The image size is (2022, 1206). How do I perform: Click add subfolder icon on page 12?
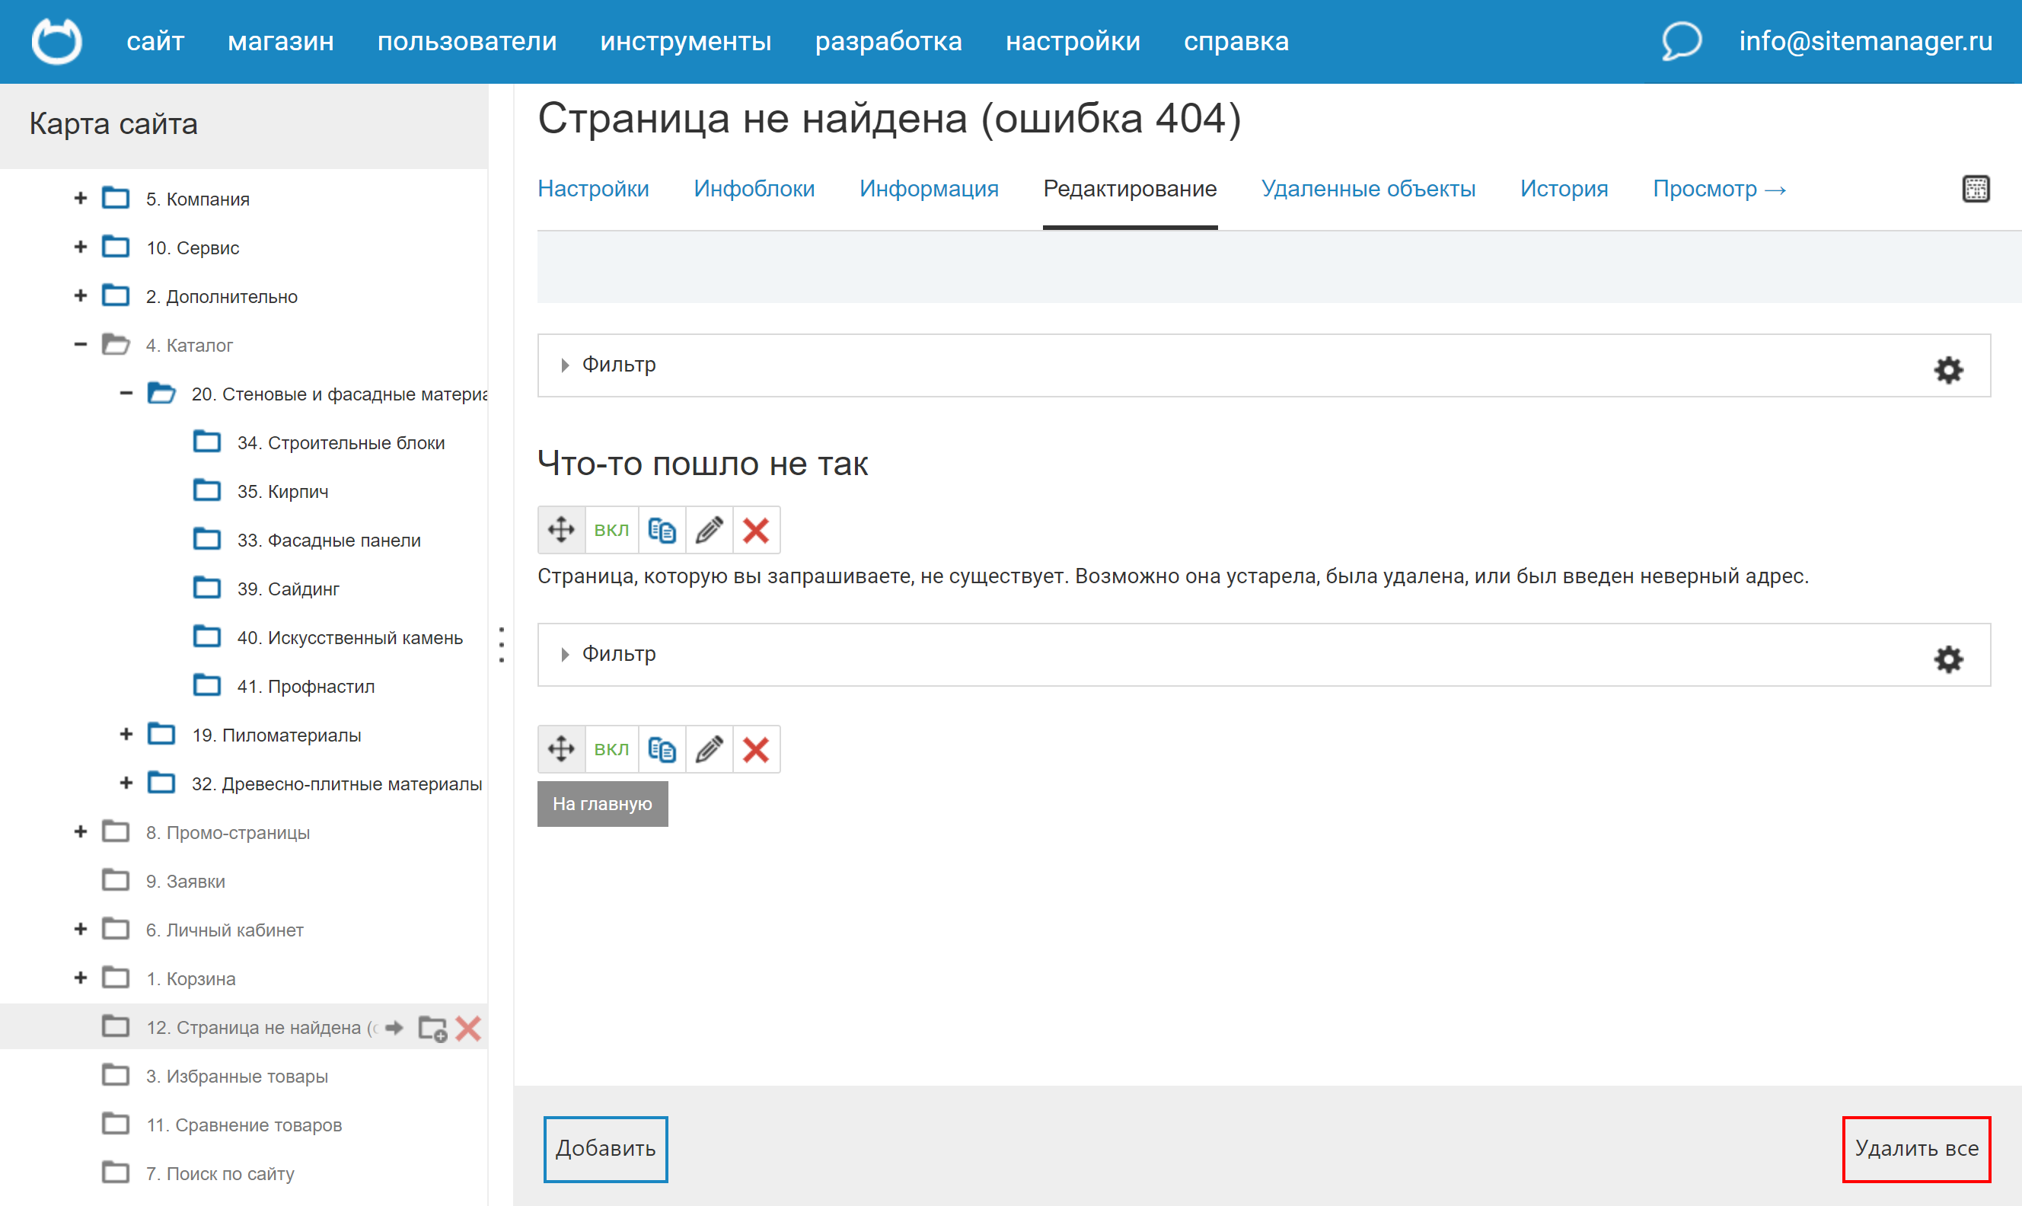click(x=432, y=1028)
